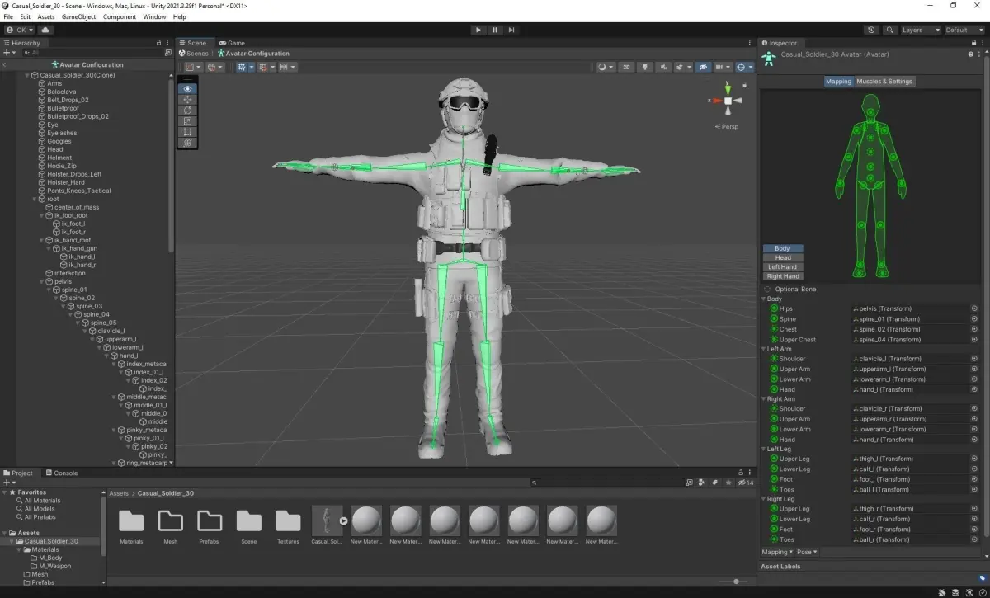Toggle hidden packages count (14) in Project

(x=745, y=483)
